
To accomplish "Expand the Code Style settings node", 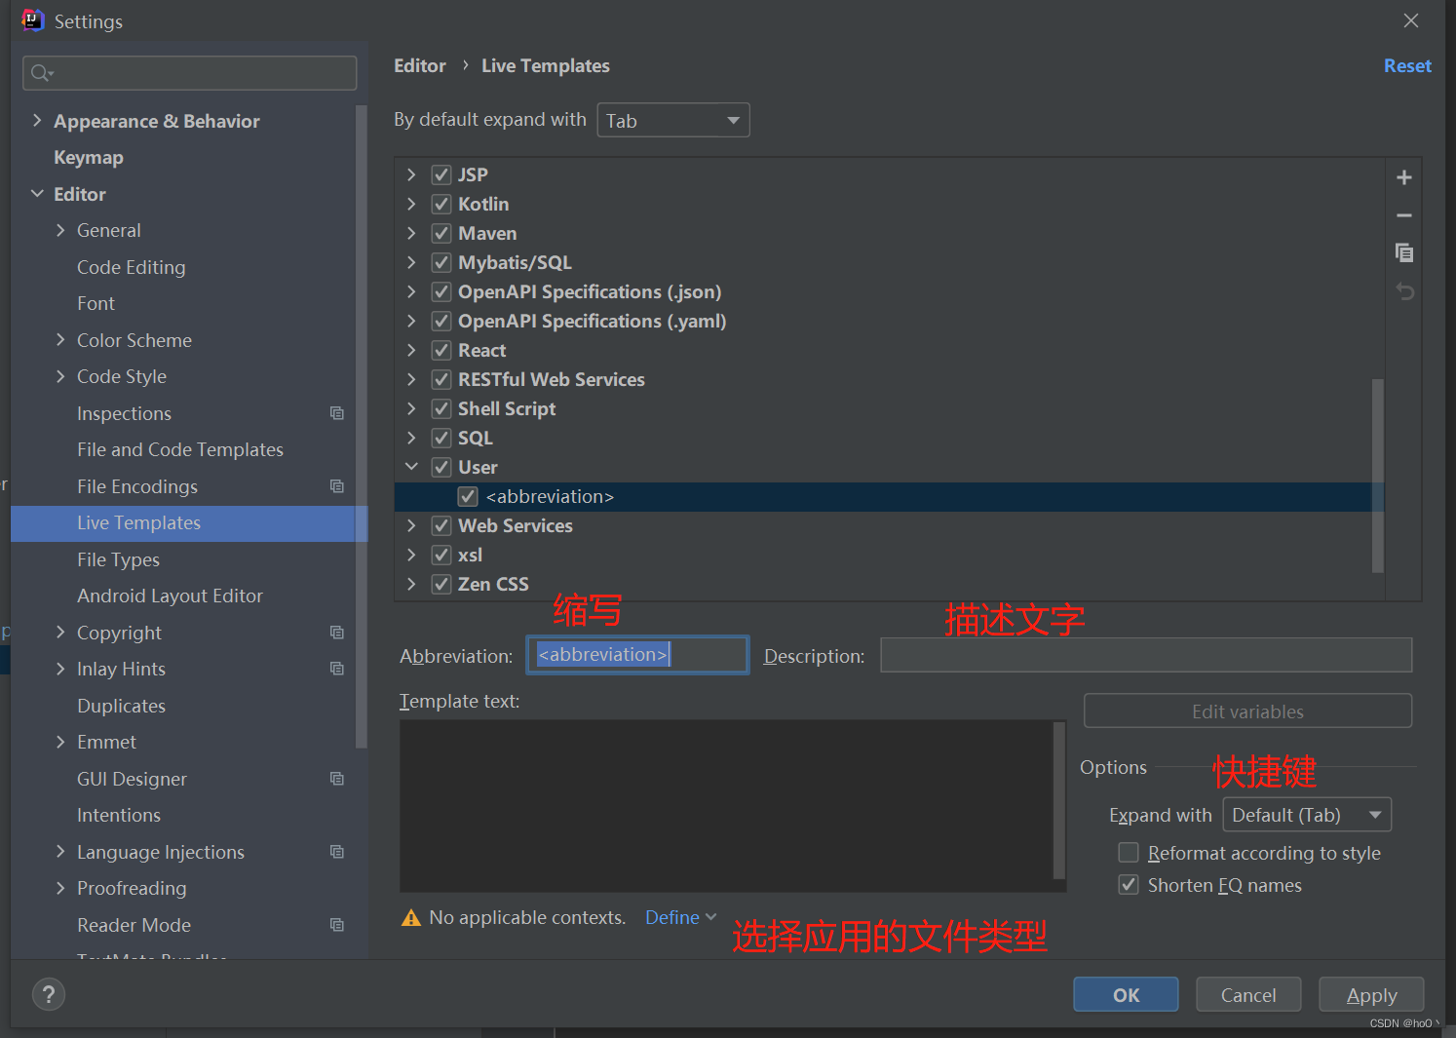I will click(x=60, y=376).
